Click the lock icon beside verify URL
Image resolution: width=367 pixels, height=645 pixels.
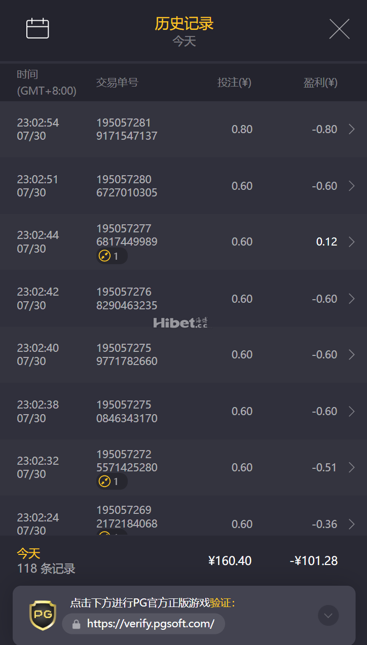pyautogui.click(x=77, y=624)
